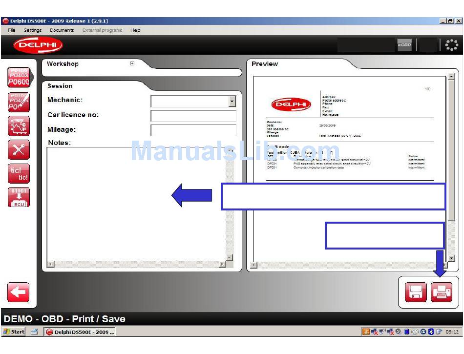Open the ECU programming download tool
The image size is (464, 354).
click(x=19, y=197)
